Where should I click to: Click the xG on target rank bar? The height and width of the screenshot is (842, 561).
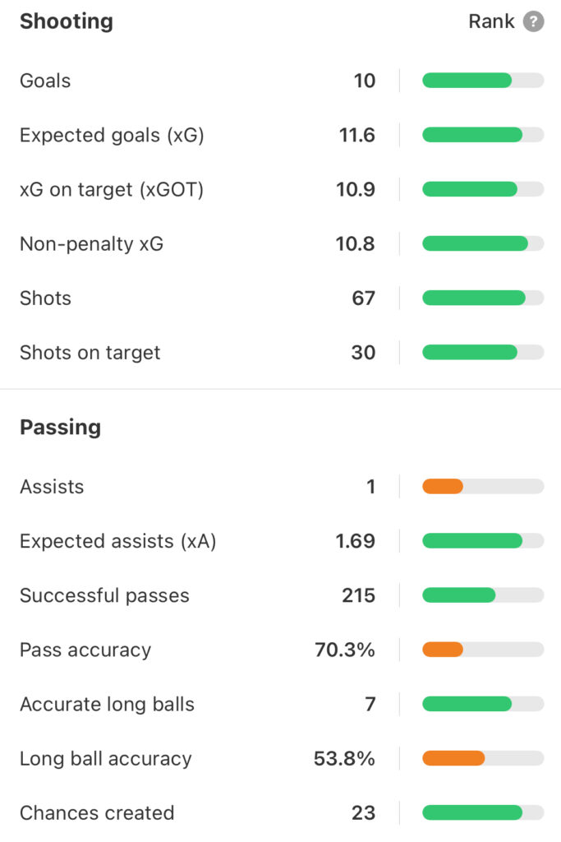pyautogui.click(x=483, y=189)
